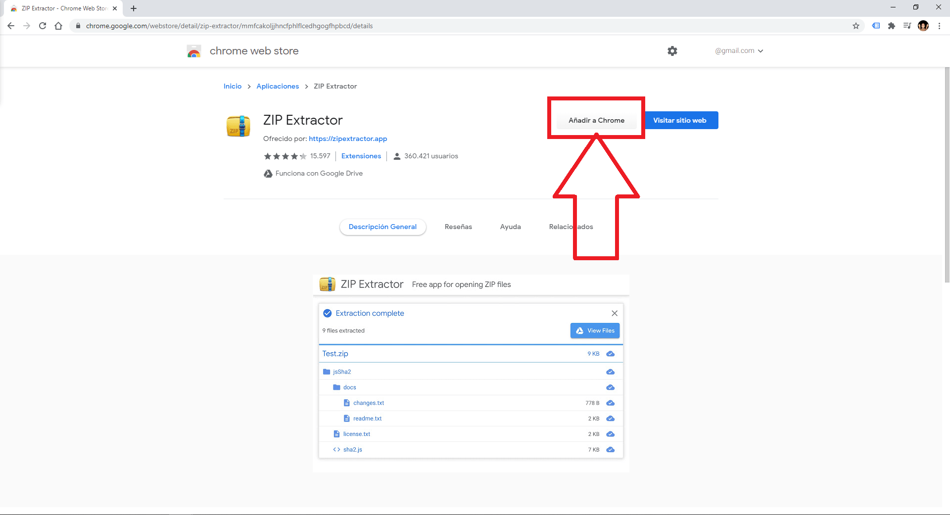Viewport: 950px width, 515px height.
Task: Click the readme.txt file row
Action: tap(471, 419)
